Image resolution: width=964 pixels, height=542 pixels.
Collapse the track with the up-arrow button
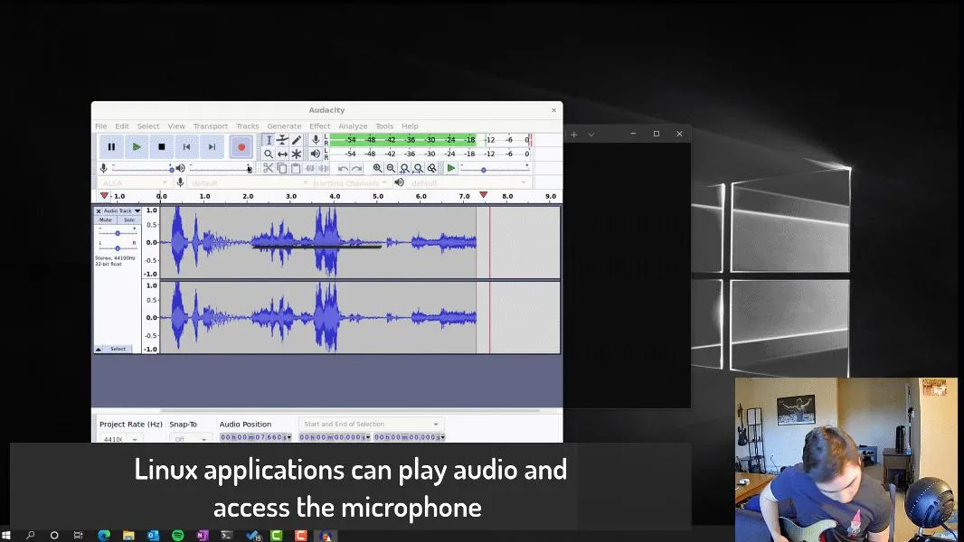tap(99, 349)
